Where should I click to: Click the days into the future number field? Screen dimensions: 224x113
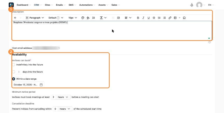coord(19,72)
